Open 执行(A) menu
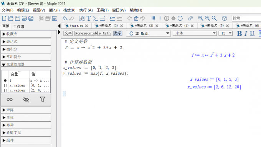Viewport: 261px width, 147px height. click(x=86, y=10)
